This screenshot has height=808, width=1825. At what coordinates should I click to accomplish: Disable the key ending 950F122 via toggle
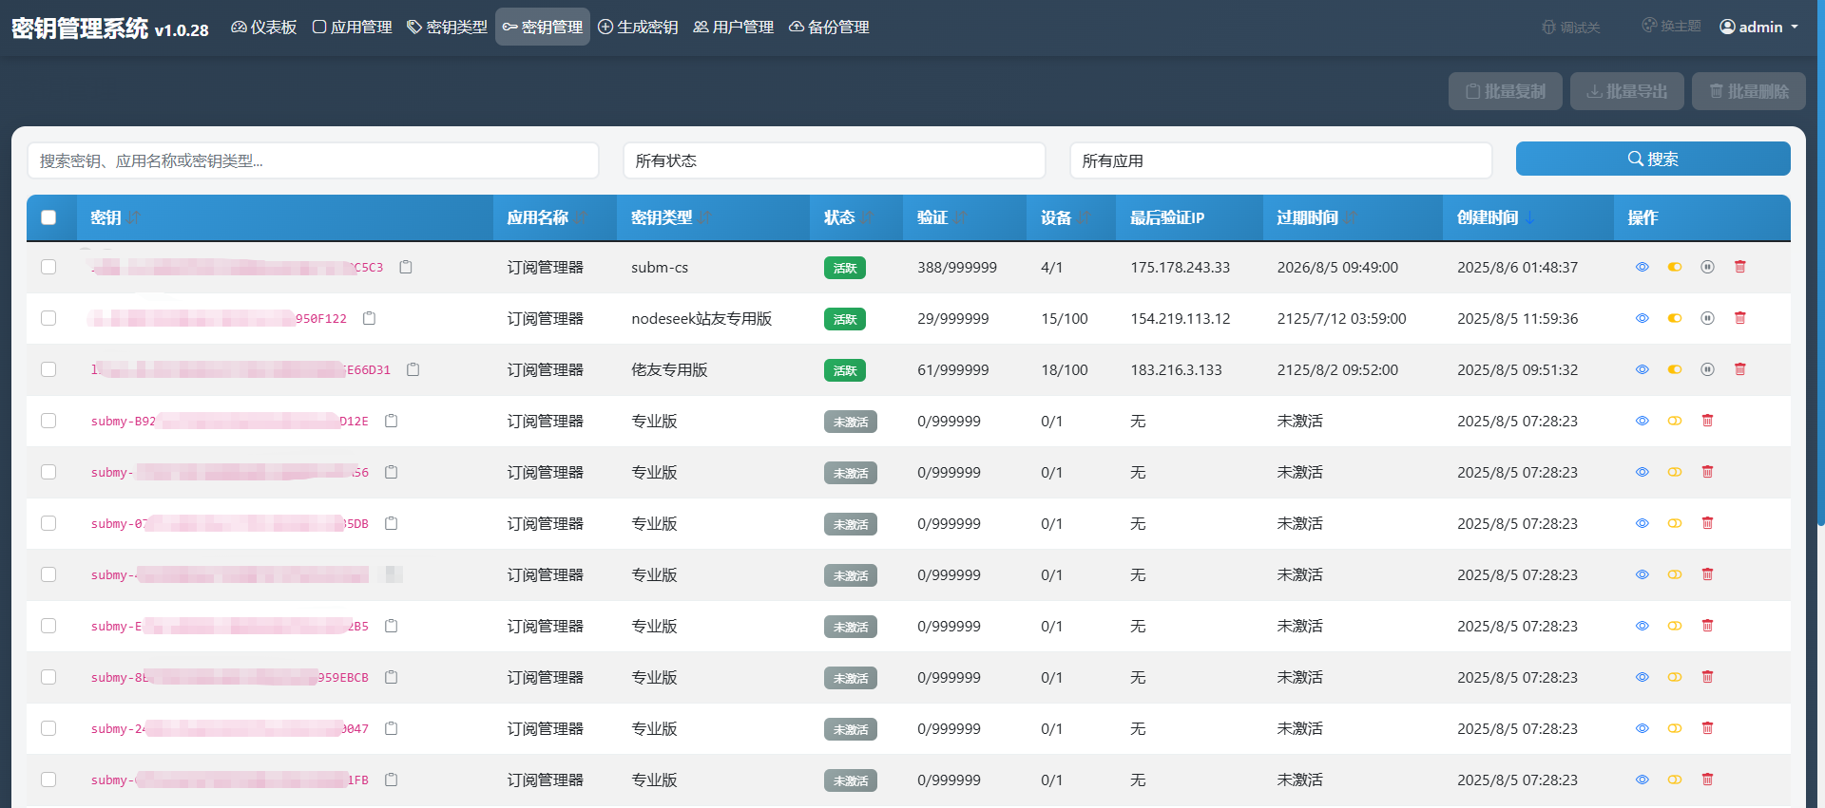tap(1675, 318)
